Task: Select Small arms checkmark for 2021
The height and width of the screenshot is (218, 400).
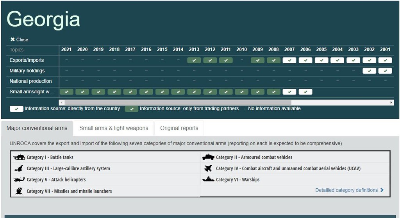Action: [66, 92]
